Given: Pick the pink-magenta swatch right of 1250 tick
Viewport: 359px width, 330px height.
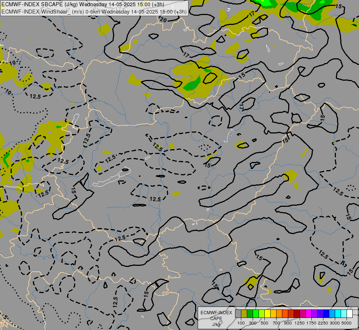Looking at the screenshot, I should click(x=303, y=314).
